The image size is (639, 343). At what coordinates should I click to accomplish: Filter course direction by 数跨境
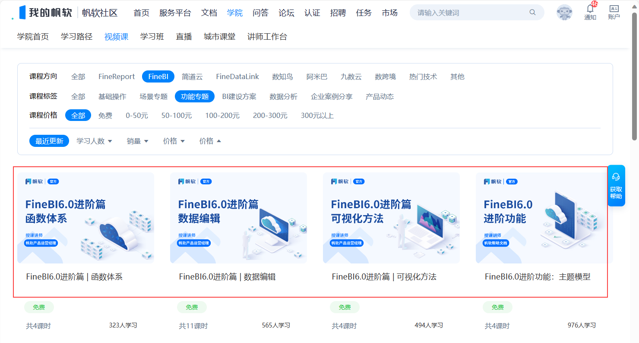coord(385,77)
